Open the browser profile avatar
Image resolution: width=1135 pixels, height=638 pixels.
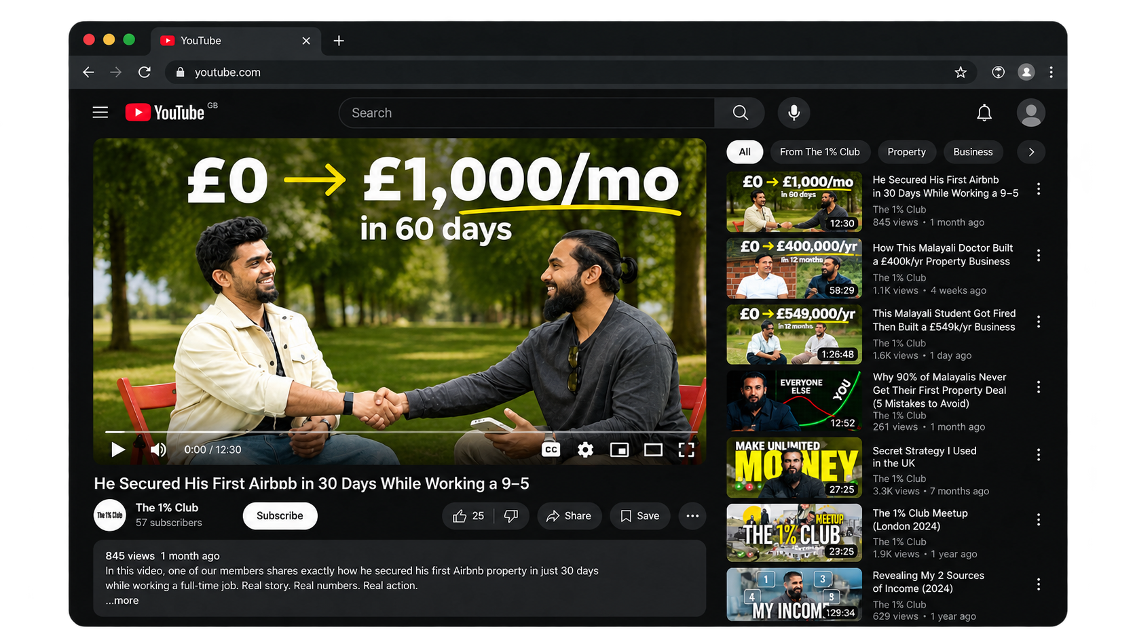[1026, 72]
